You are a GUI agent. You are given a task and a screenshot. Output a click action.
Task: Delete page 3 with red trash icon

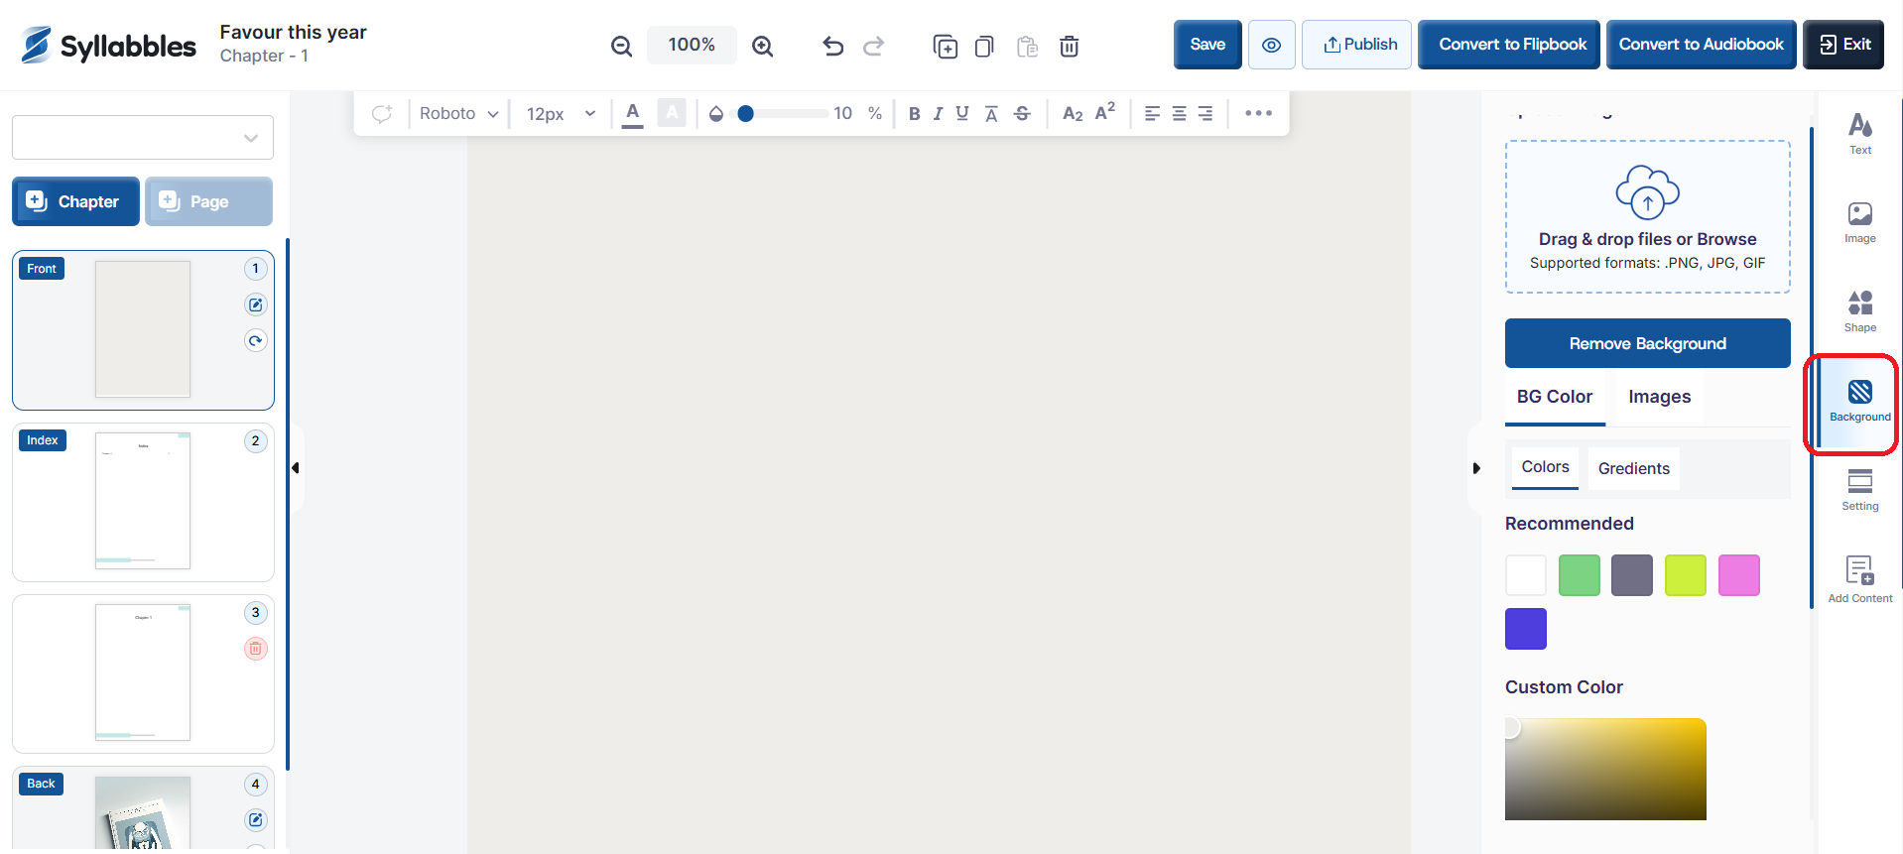click(255, 649)
